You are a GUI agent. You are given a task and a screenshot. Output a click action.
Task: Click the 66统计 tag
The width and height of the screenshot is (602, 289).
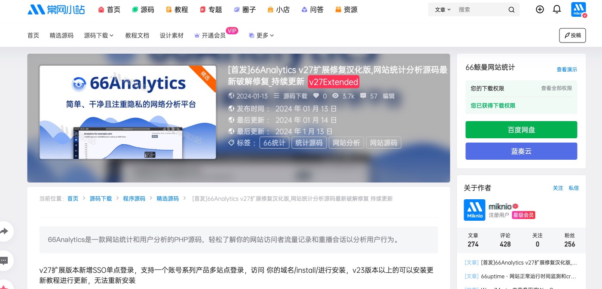pyautogui.click(x=274, y=143)
